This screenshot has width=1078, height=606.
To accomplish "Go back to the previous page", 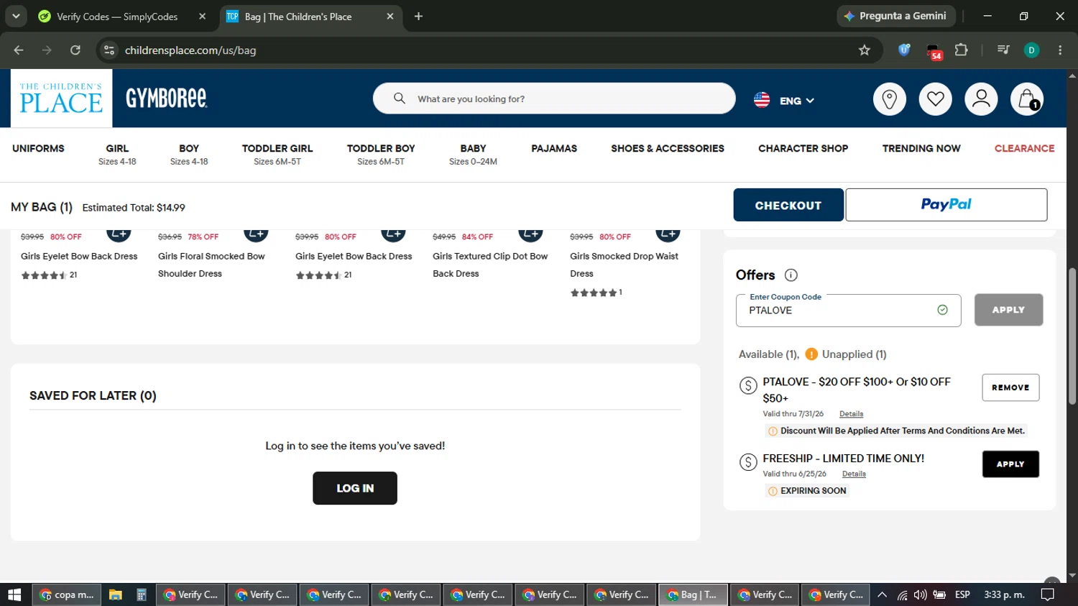I will [19, 50].
